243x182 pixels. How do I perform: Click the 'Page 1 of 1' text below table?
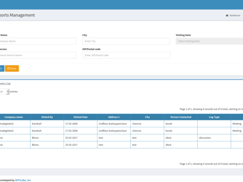coord(211,164)
